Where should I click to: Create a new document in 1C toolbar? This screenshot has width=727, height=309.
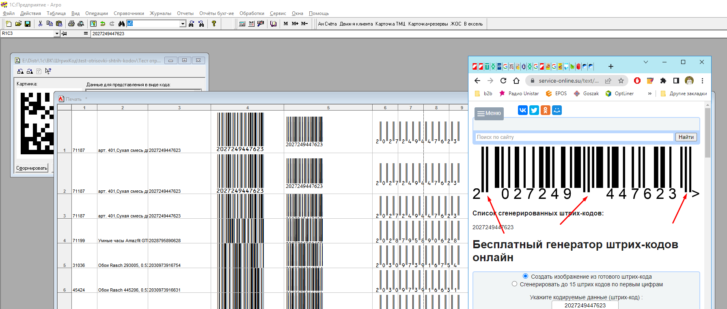tap(9, 24)
